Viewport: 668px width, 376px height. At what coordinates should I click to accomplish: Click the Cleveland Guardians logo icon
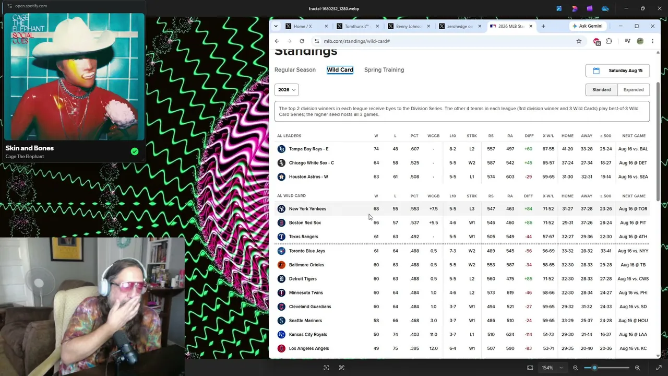281,307
